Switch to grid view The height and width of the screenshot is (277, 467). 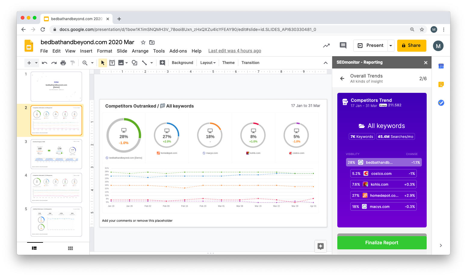coord(70,248)
